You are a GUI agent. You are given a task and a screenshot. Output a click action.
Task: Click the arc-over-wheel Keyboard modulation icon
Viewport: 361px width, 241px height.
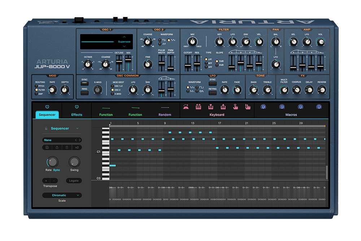(x=186, y=107)
